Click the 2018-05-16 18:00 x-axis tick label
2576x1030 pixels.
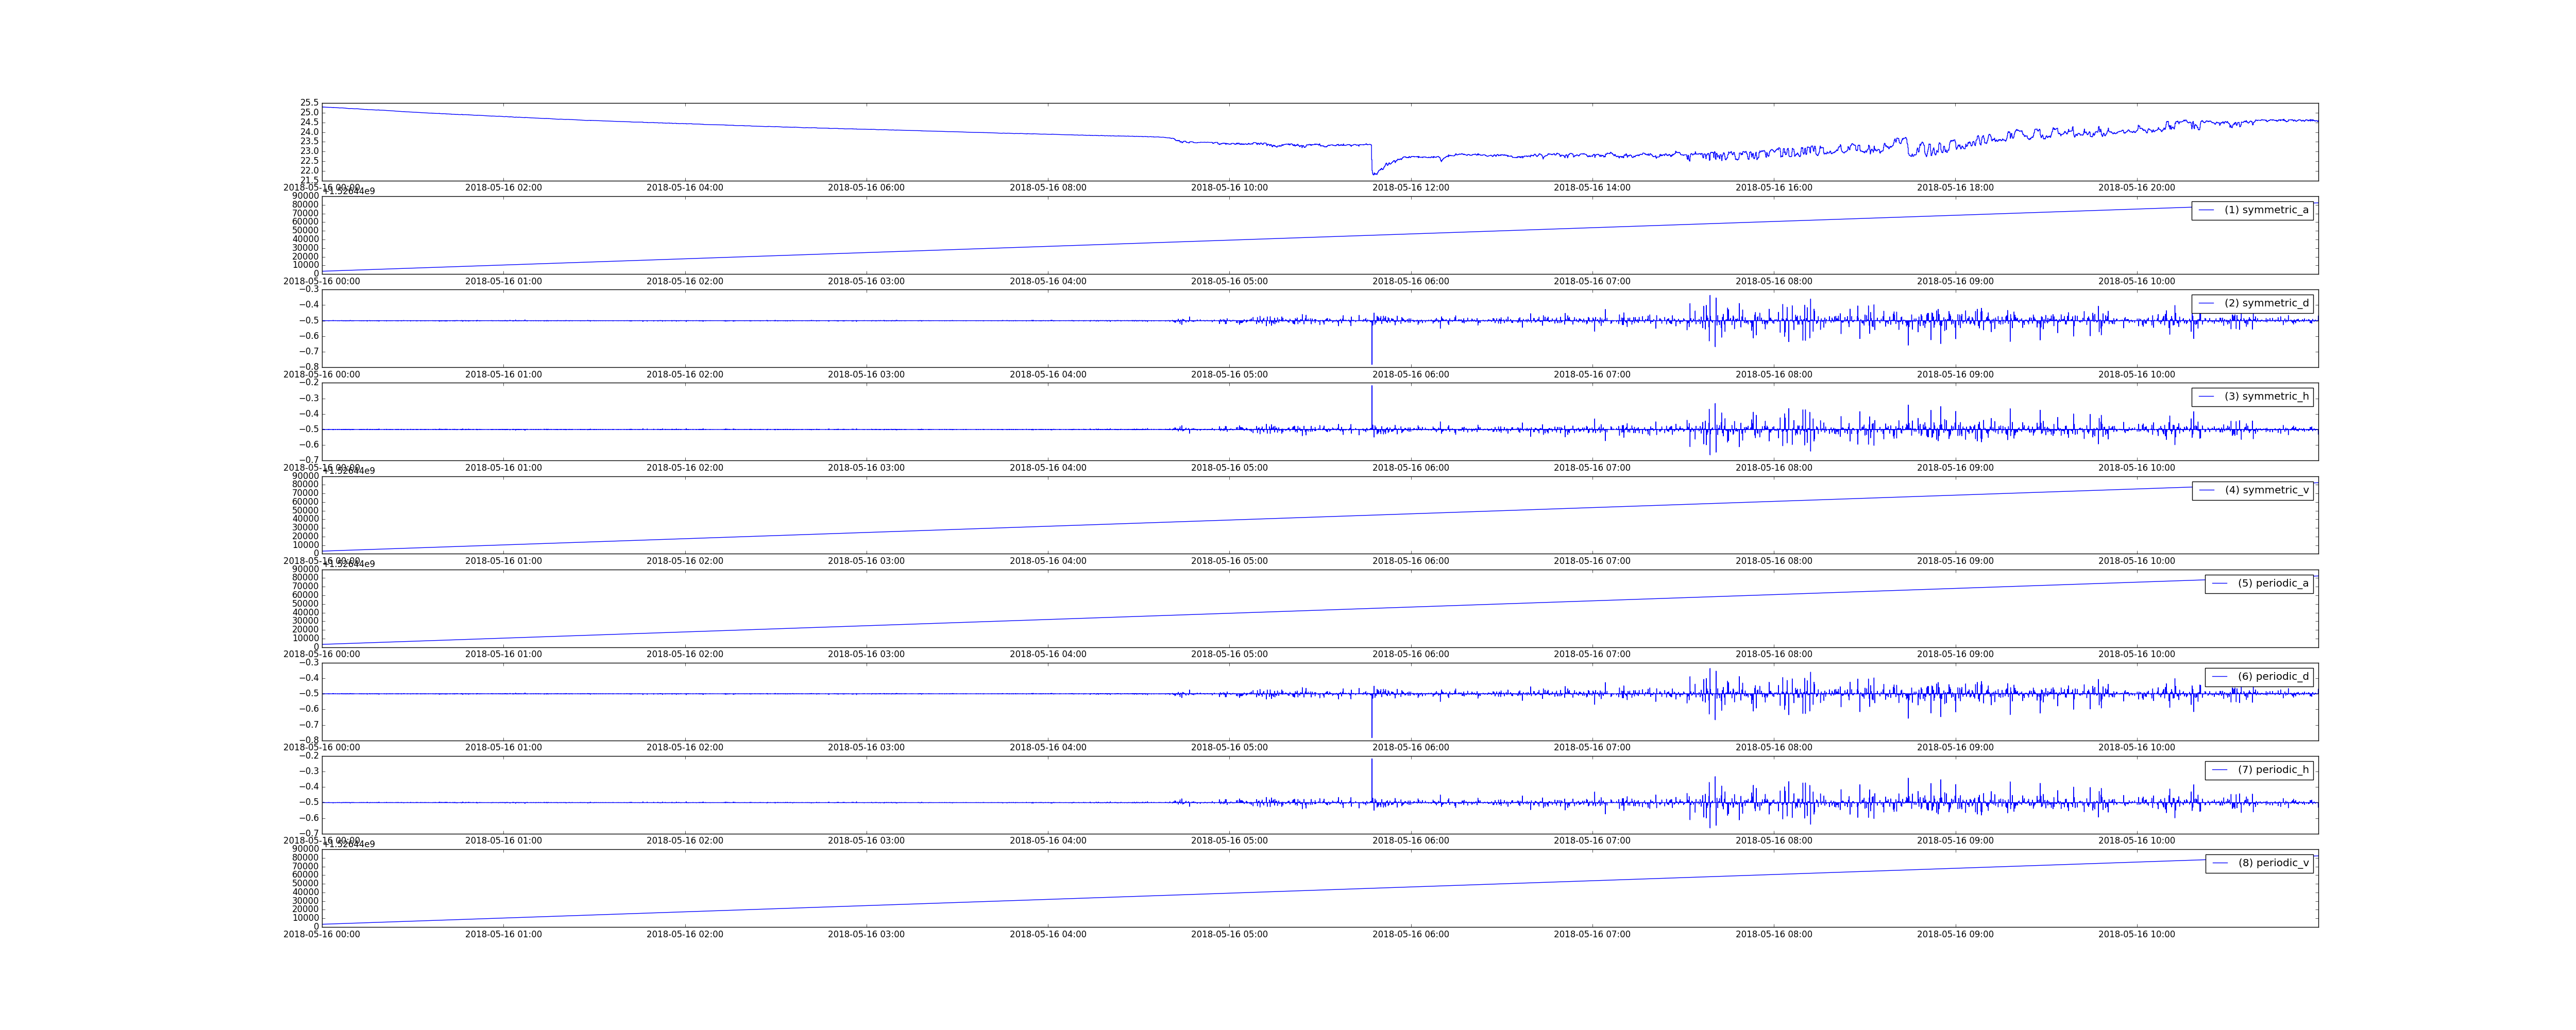coord(1955,188)
